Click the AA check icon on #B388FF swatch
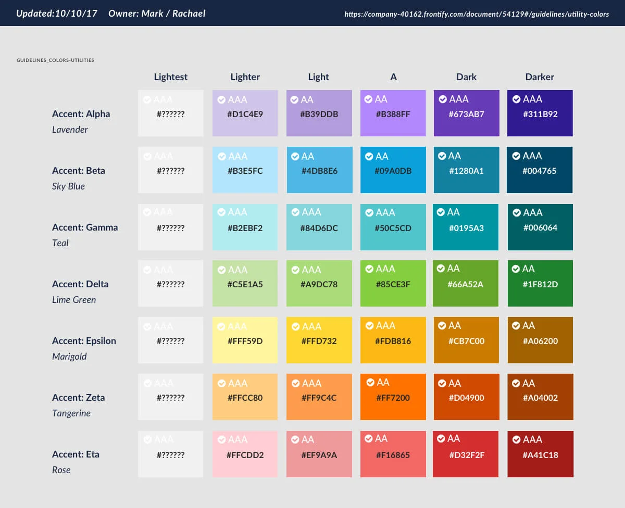This screenshot has height=508, width=625. tap(369, 99)
